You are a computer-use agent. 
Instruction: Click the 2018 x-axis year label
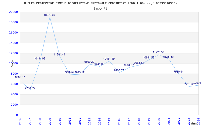pyautogui.click(x=139, y=121)
